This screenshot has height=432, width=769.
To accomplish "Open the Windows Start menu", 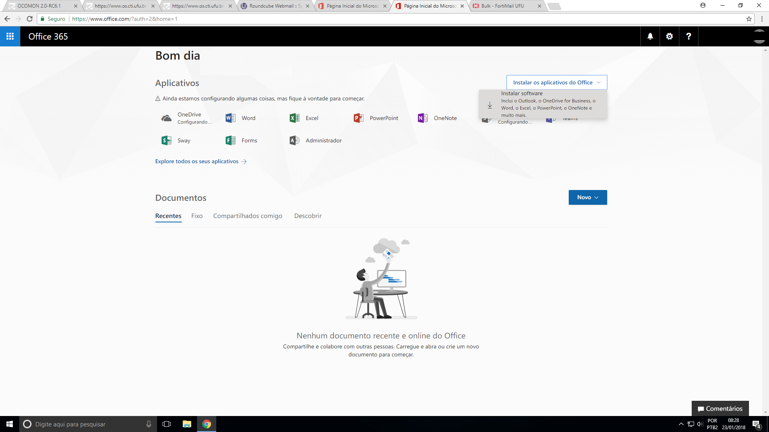I will pyautogui.click(x=10, y=424).
